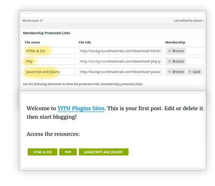Remove Bronze tag from HTML & Css row

coord(169,51)
